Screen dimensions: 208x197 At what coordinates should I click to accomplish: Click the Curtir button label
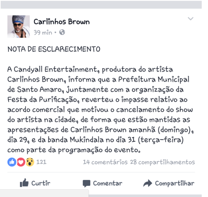pyautogui.click(x=41, y=183)
